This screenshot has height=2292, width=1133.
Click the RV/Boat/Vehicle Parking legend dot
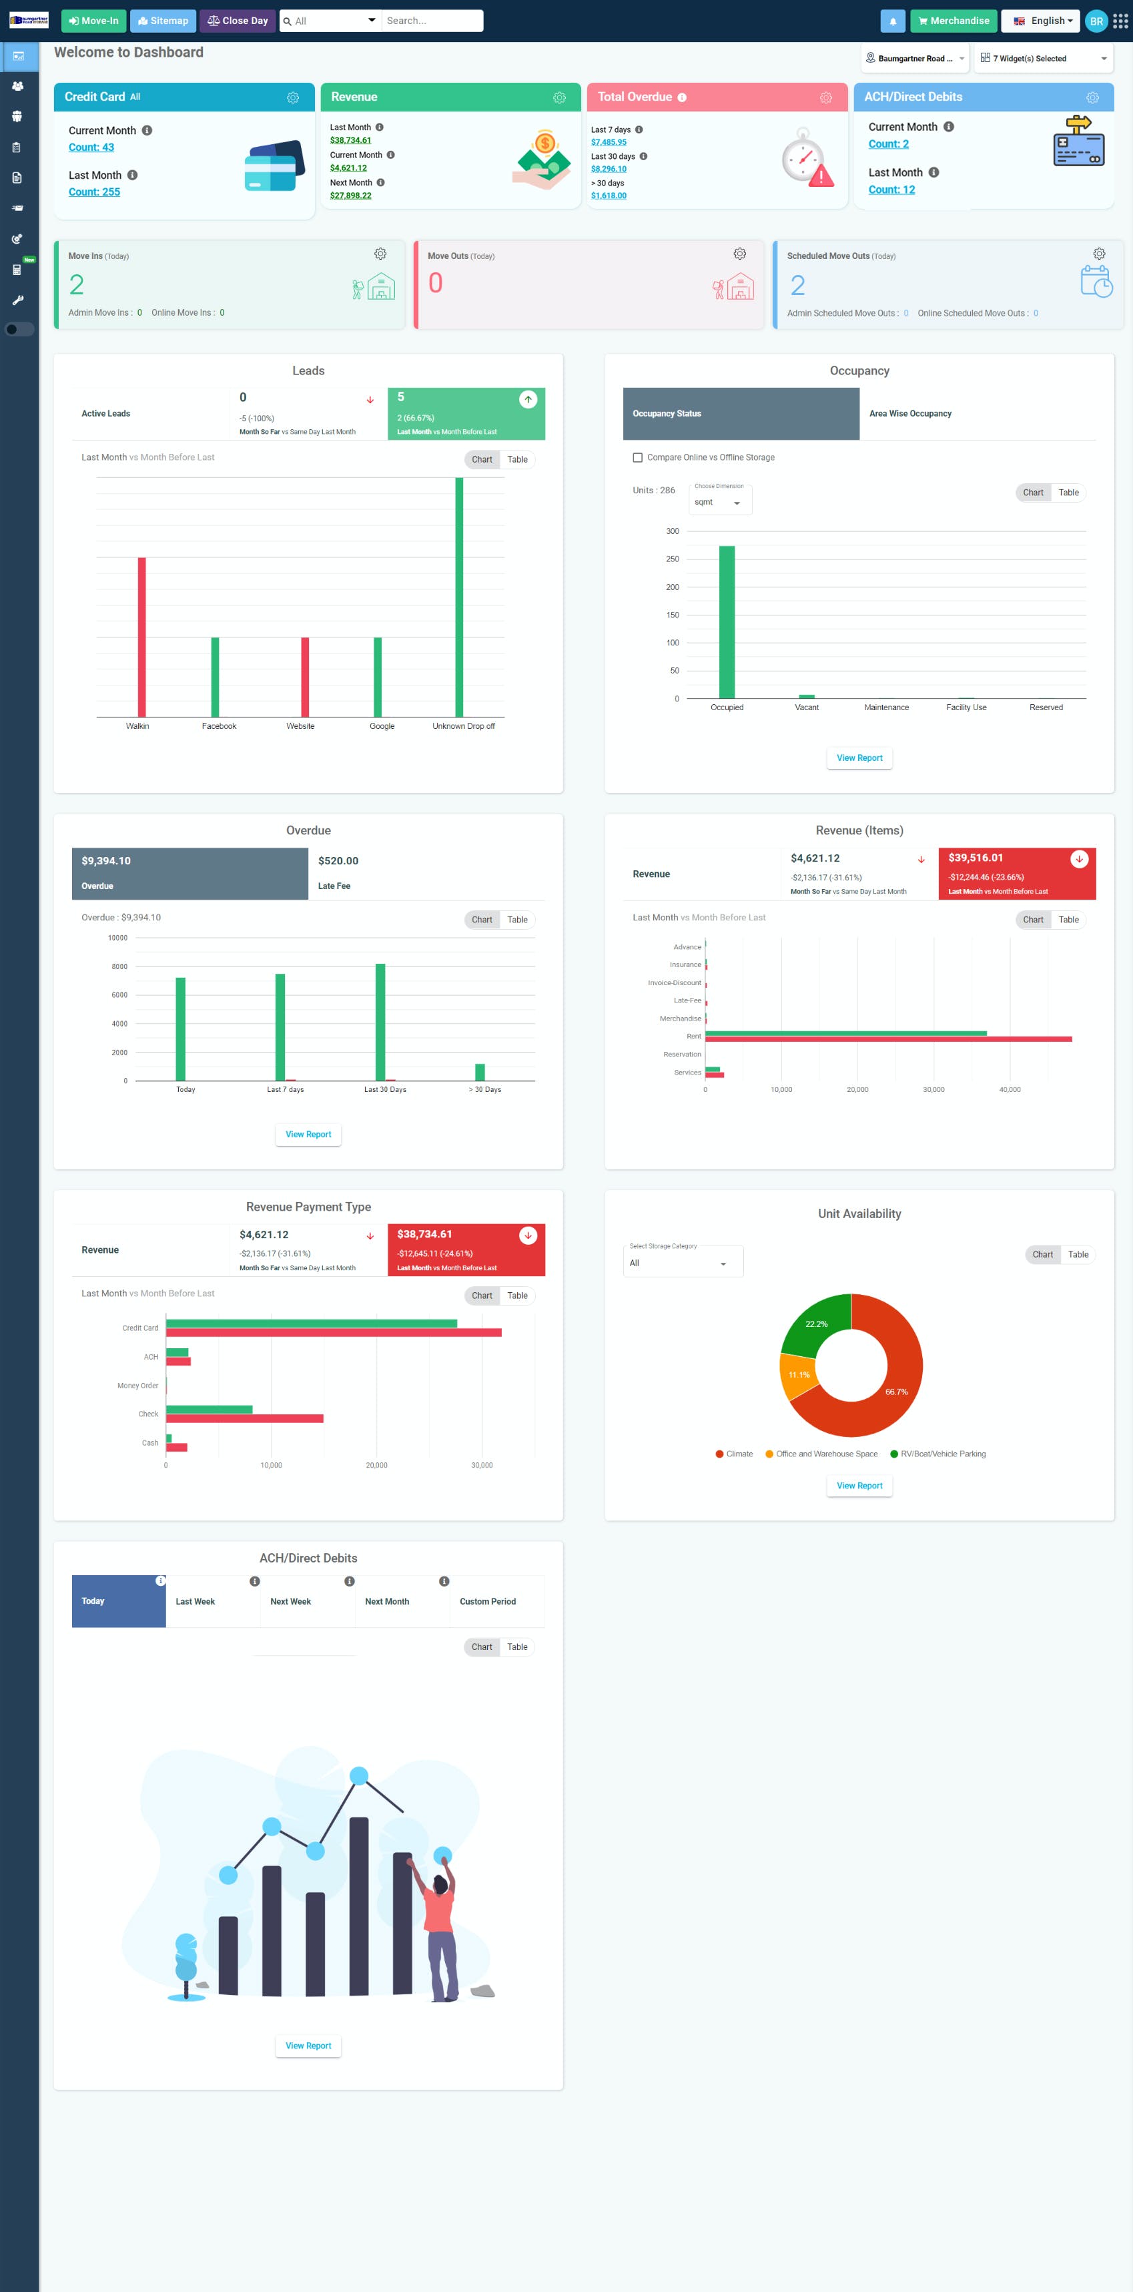pyautogui.click(x=893, y=1454)
